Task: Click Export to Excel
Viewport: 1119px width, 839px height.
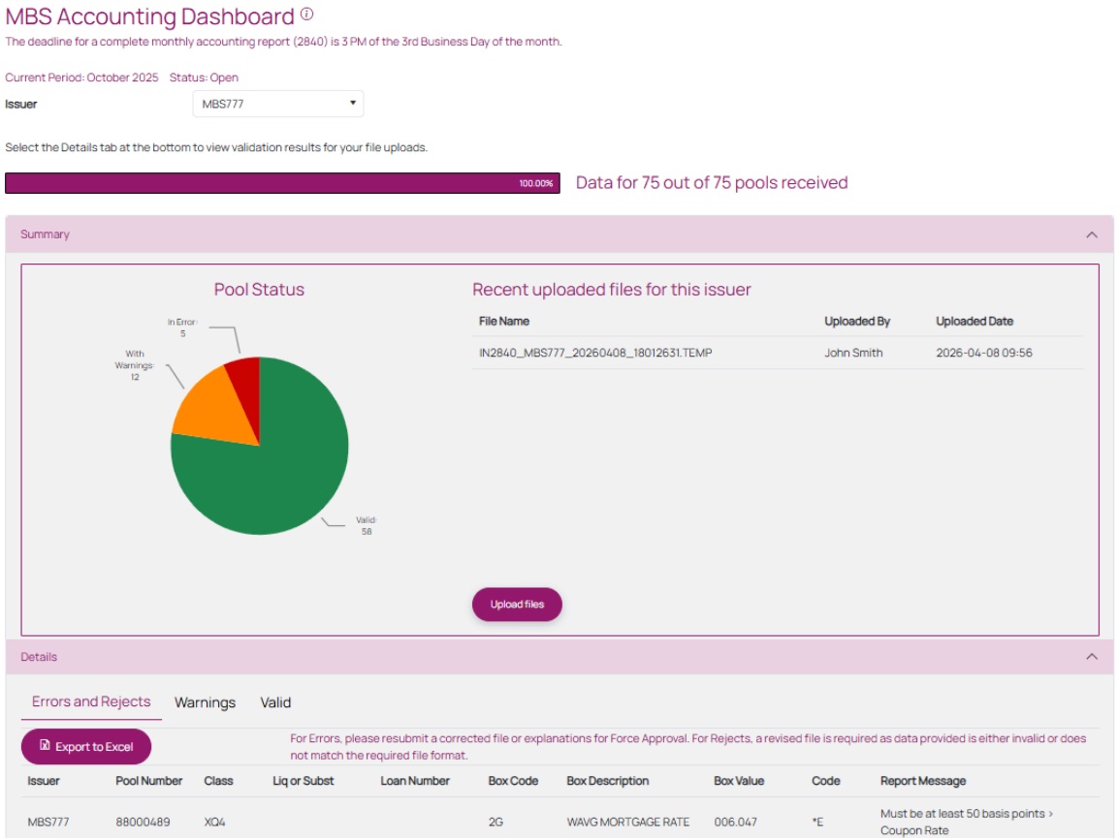Action: click(x=84, y=747)
